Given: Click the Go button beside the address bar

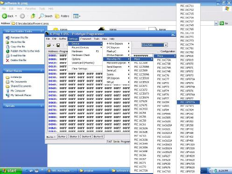Looking at the screenshot, I should click(224, 23).
